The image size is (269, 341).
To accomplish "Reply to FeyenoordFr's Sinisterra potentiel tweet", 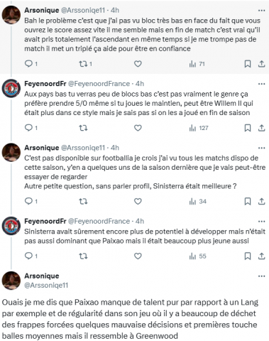I will (31, 256).
